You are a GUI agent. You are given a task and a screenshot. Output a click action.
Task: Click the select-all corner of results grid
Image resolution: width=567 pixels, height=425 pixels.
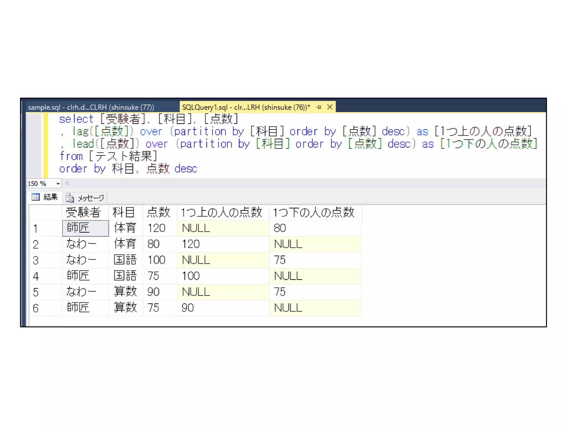pyautogui.click(x=45, y=212)
